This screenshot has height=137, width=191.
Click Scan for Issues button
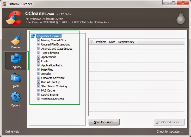point(104,122)
